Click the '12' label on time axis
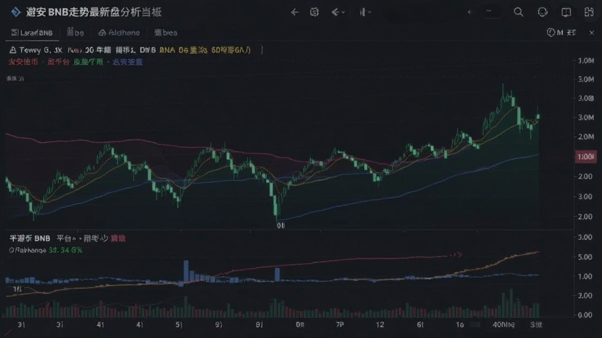Screen dimensions: 602x338 point(380,325)
